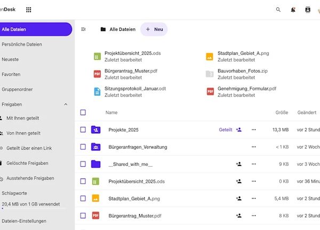This screenshot has height=230, width=320.
Task: Click the storage usage progress bar
Action: (35, 209)
